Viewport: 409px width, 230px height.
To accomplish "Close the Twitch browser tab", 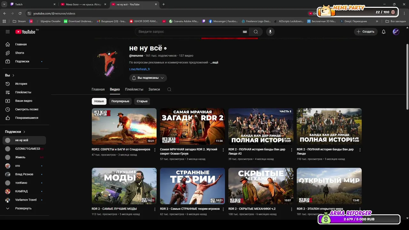I will pyautogui.click(x=54, y=4).
